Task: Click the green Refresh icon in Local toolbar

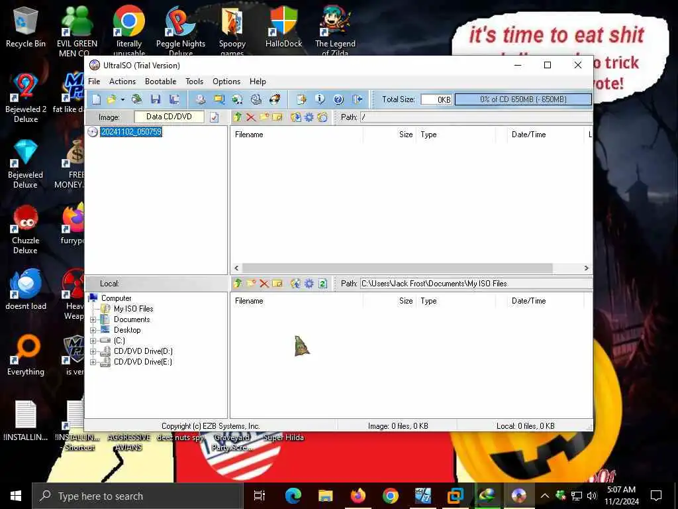Action: (x=322, y=284)
